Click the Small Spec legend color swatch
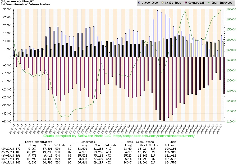 162,3
